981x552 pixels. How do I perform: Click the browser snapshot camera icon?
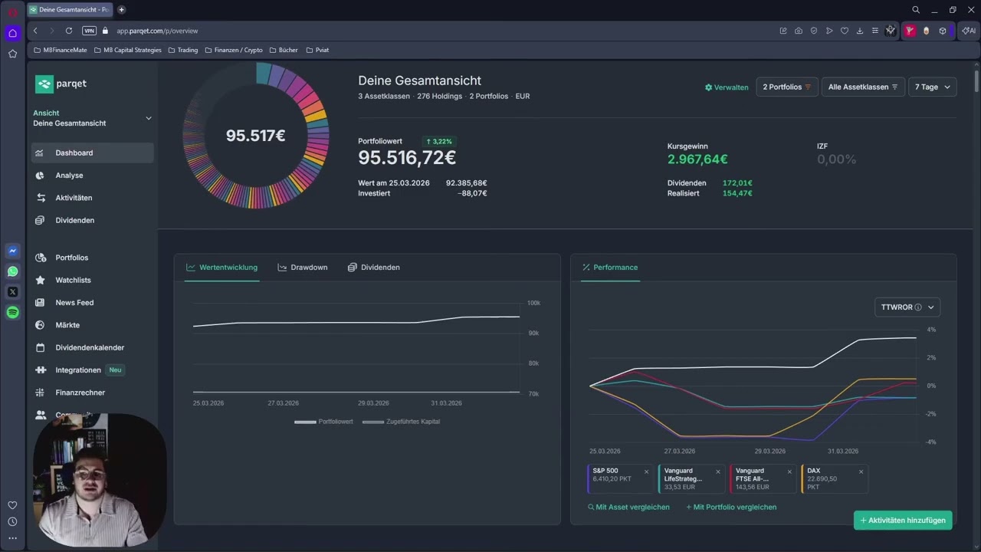pyautogui.click(x=799, y=31)
